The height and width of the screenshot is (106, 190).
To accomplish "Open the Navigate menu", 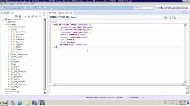I will (x=12, y=4).
